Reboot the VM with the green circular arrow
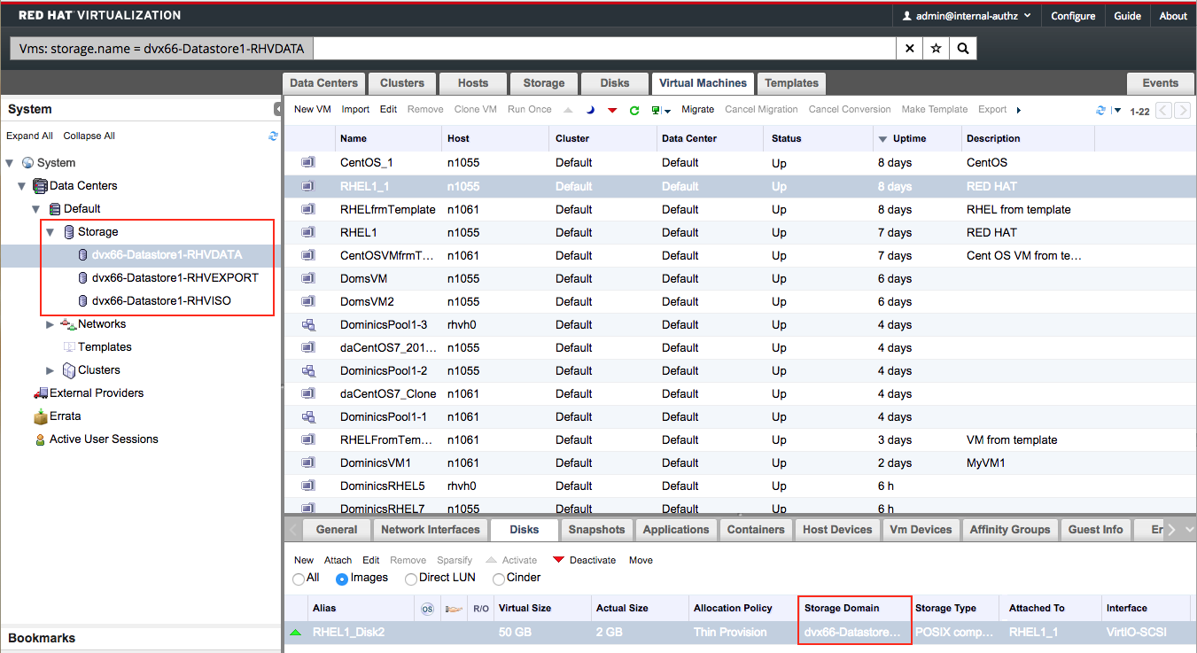The height and width of the screenshot is (653, 1197). tap(634, 110)
